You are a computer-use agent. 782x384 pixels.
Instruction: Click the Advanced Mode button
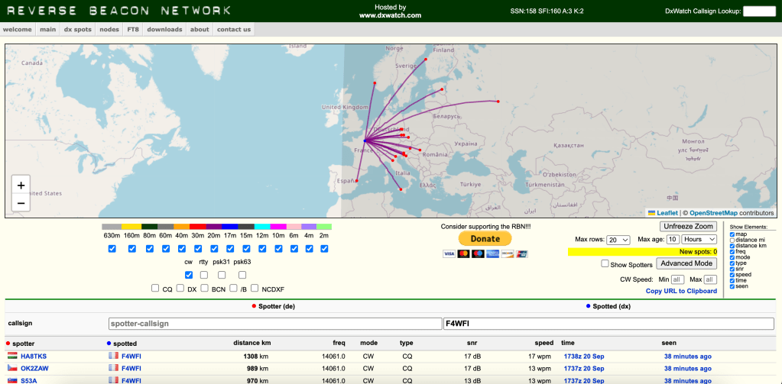point(686,263)
